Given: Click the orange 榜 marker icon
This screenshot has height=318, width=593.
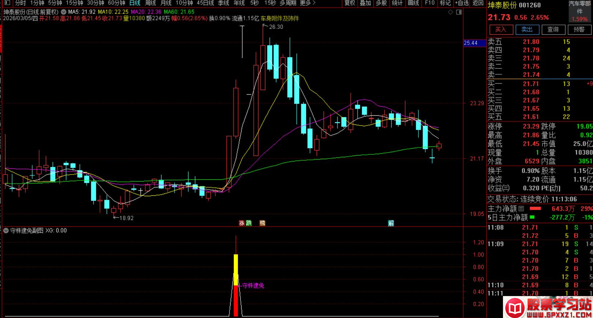Looking at the screenshot, I should click(x=262, y=223).
